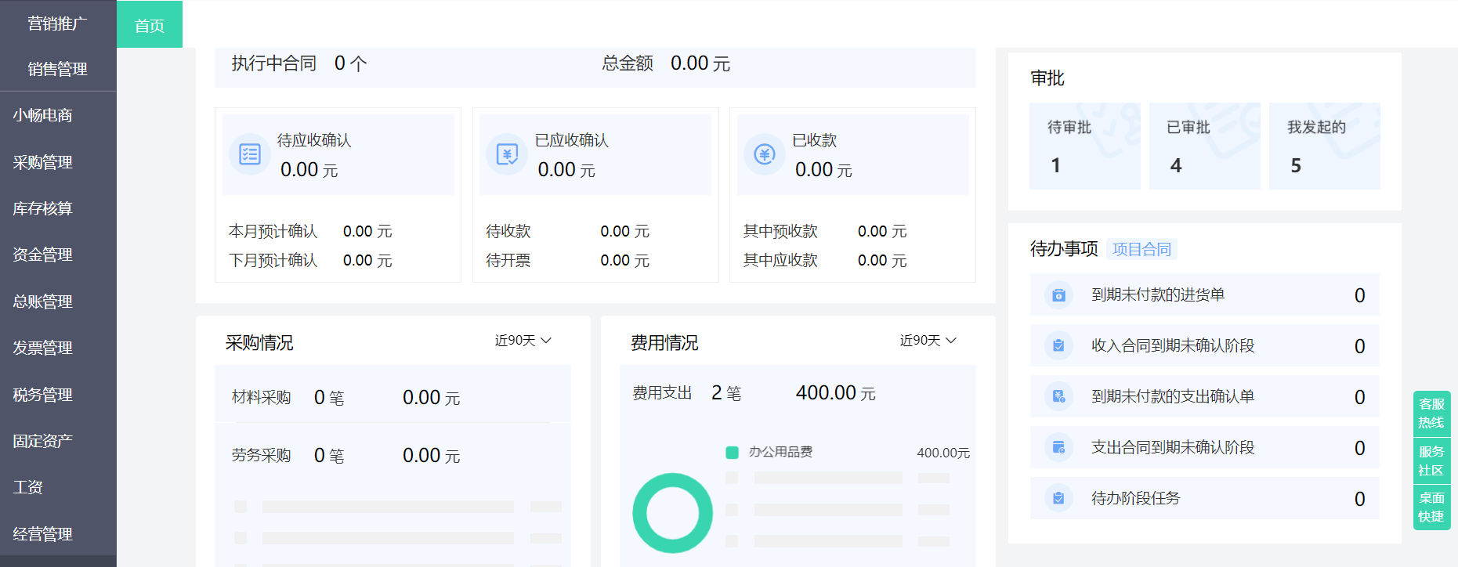Open the 待办阶段任务 row

(x=1205, y=499)
